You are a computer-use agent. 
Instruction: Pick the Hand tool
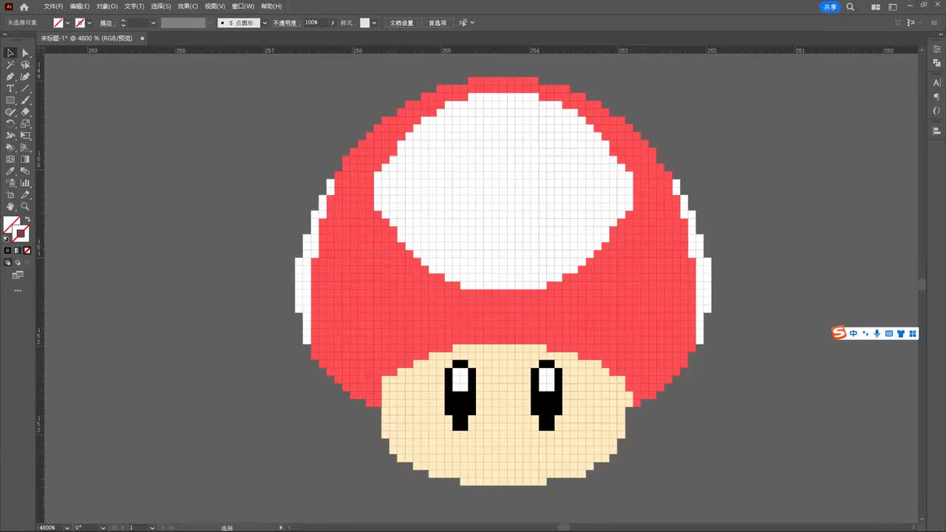pyautogui.click(x=10, y=207)
